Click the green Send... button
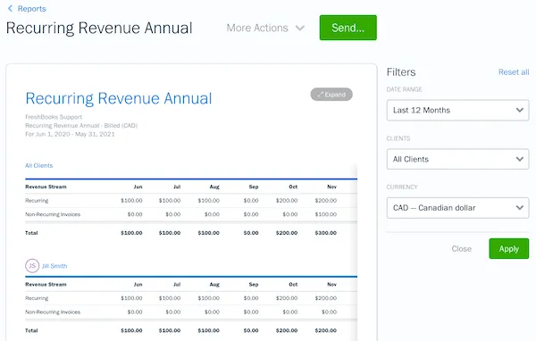Screen dimensions: 536x341 point(348,28)
